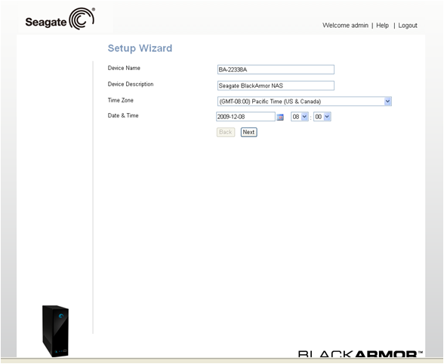Click the Next button

tap(248, 133)
